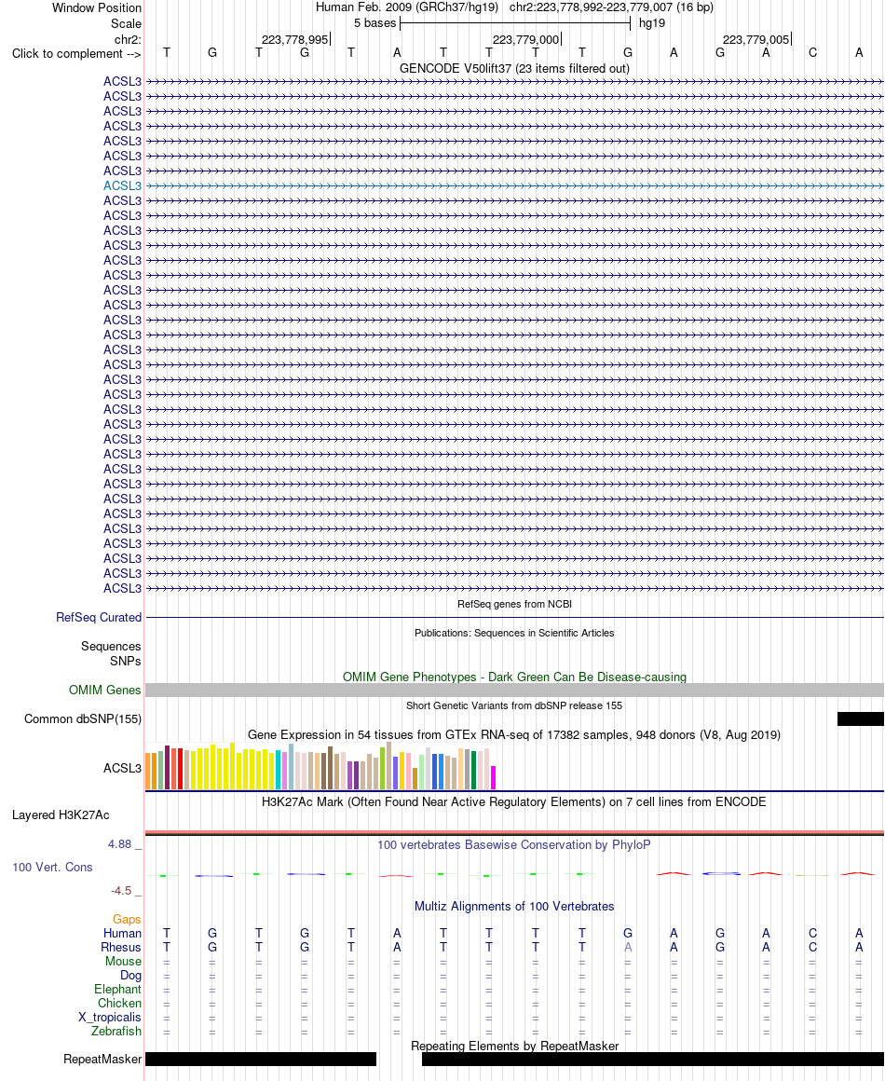Select the Chicken alignment row label
This screenshot has width=885, height=1081.
(120, 1003)
